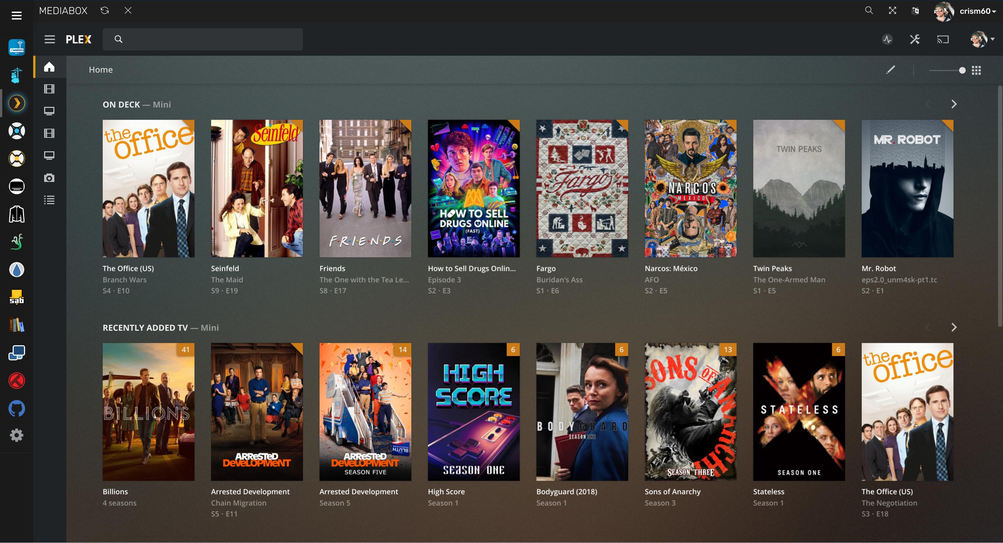Toggle the Mediabox main hamburger menu

point(16,16)
